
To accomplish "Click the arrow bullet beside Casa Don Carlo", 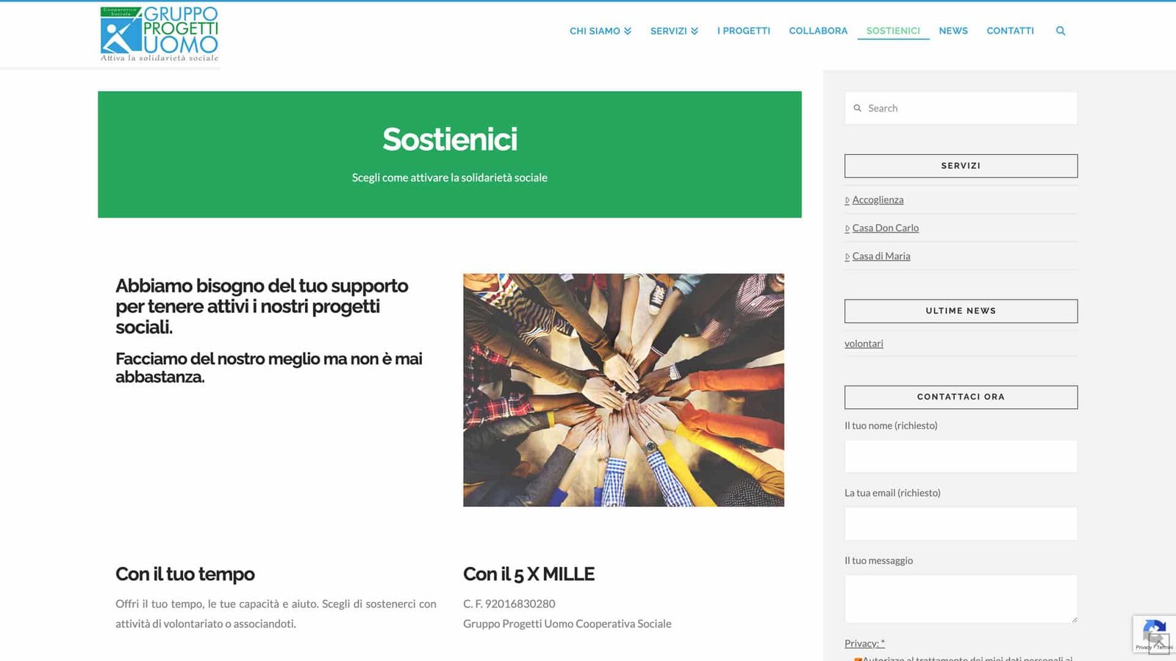I will (847, 228).
